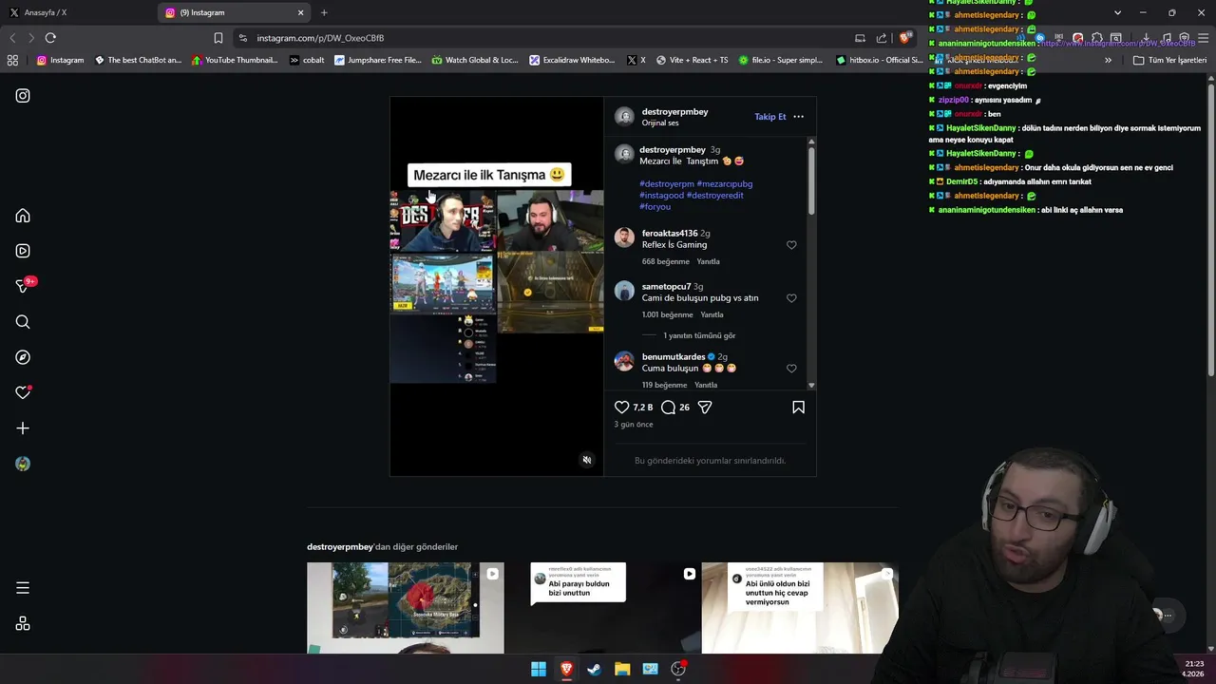1216x684 pixels.
Task: Open the comment bubble icon under post
Action: [669, 407]
